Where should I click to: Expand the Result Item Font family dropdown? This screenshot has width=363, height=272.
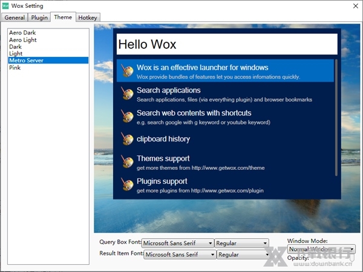[180, 254]
